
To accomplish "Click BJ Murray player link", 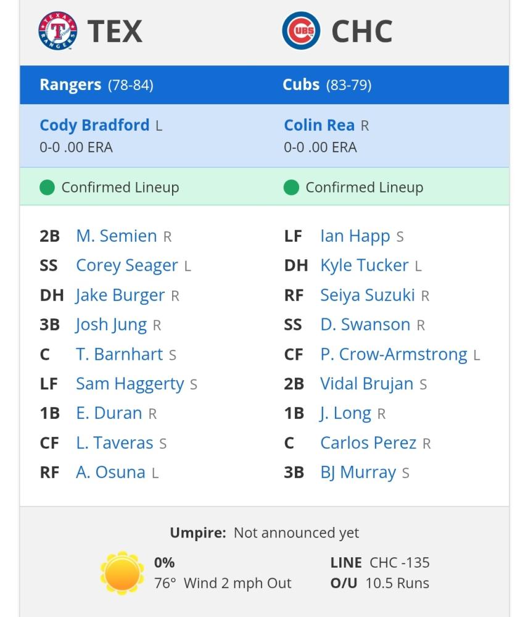I will (358, 473).
